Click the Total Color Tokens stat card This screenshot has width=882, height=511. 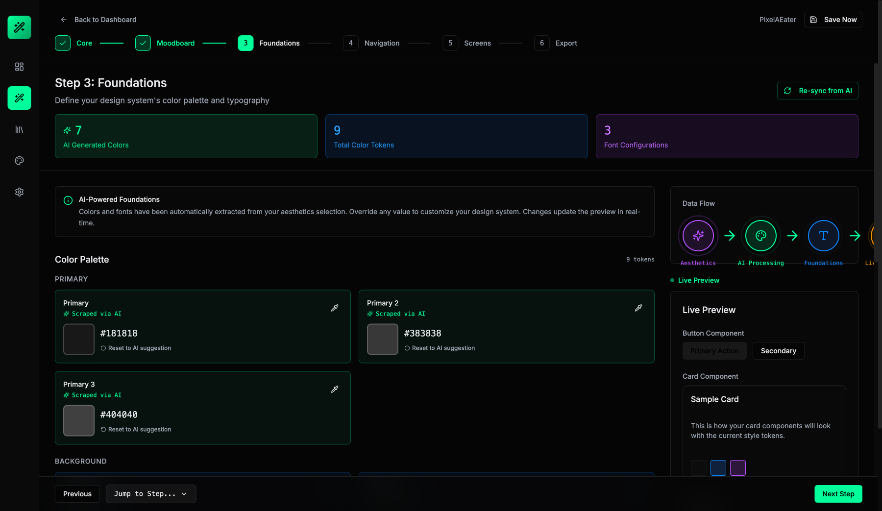coord(457,136)
